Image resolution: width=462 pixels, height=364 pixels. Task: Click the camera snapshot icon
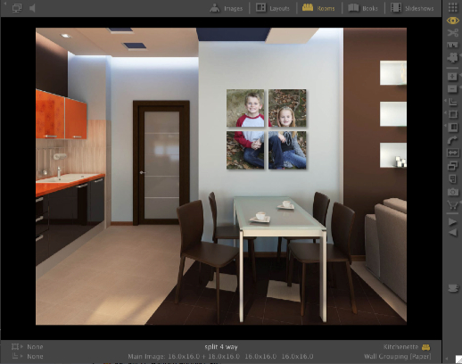453,192
